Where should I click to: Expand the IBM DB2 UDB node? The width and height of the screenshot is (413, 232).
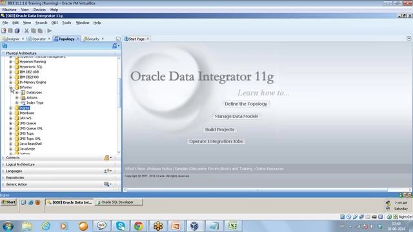pos(11,72)
